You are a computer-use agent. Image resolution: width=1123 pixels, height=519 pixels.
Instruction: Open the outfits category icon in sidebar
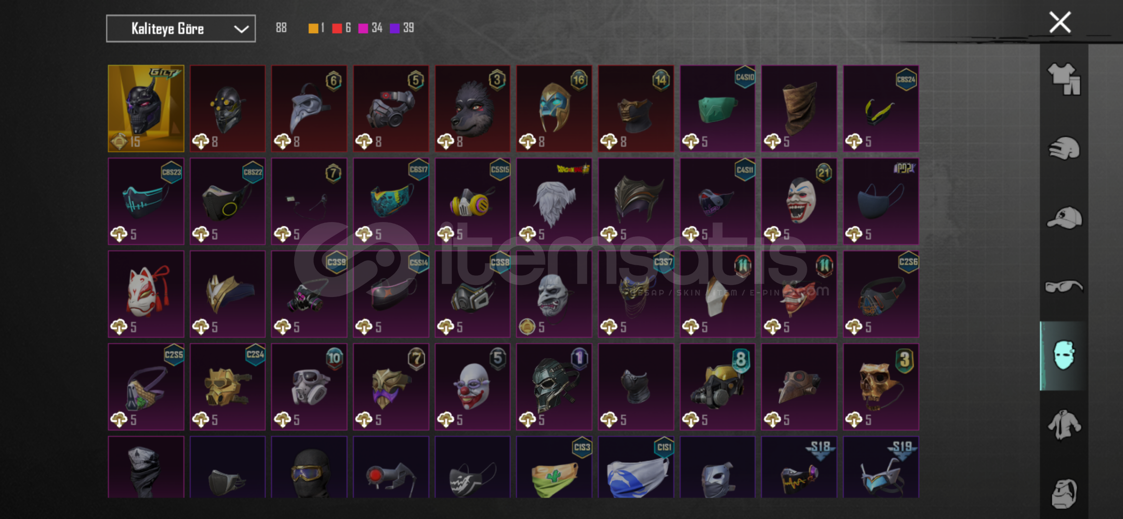(1063, 79)
